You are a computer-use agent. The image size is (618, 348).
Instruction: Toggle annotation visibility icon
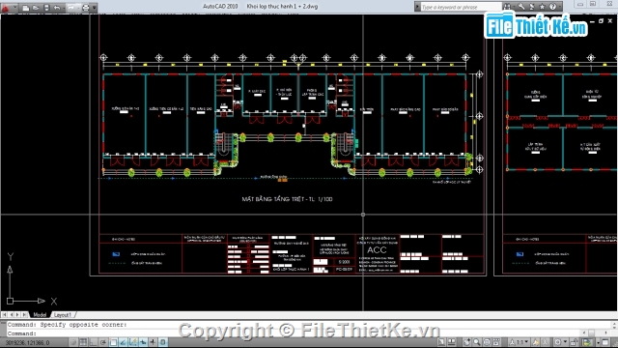point(536,342)
